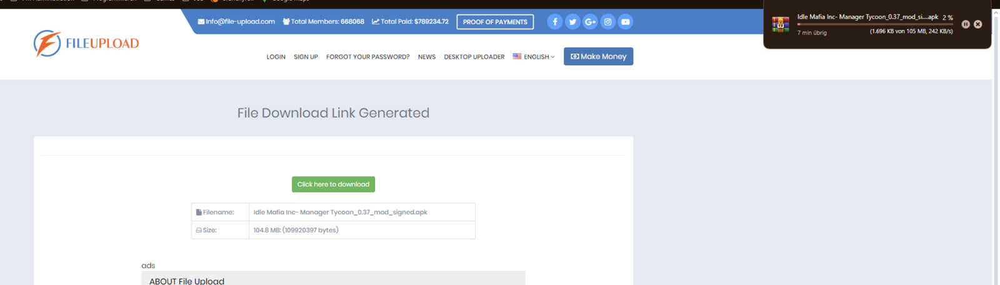
Task: Cancel the Idle Mafia download
Action: click(977, 24)
